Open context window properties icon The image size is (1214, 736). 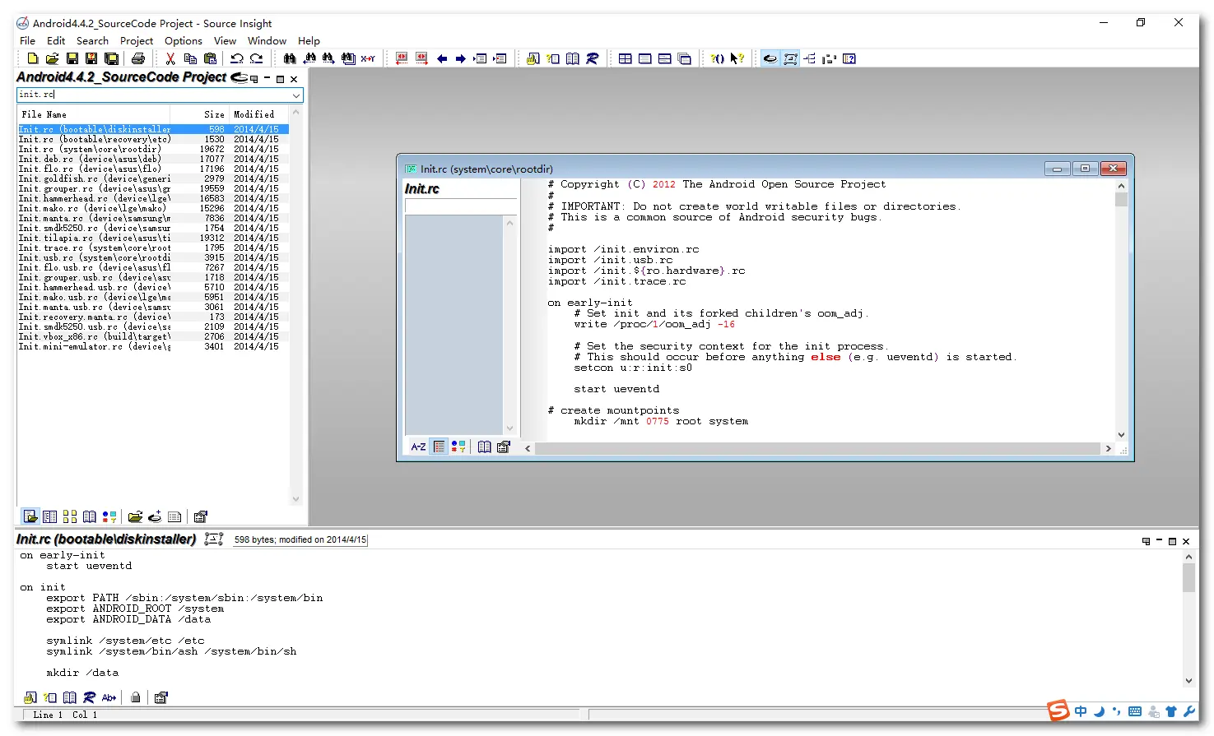(161, 697)
